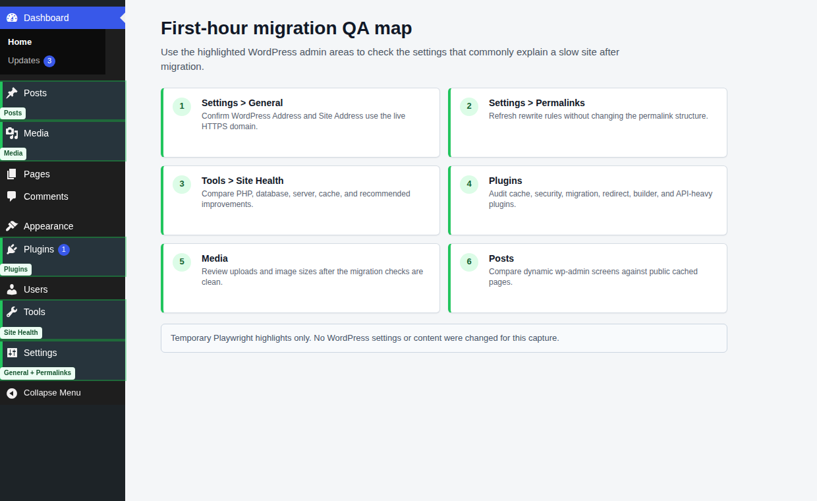This screenshot has width=817, height=501.
Task: Click the Comments speech bubble icon
Action: pos(12,196)
